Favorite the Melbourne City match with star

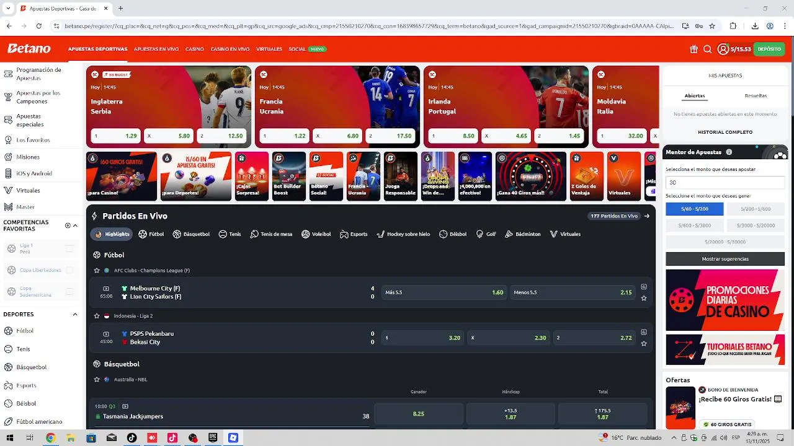(644, 298)
